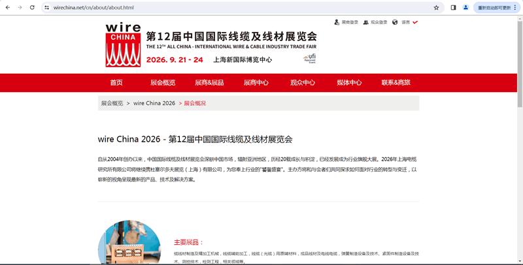
Task: Click the 重新启动即可更新 update button
Action: point(494,8)
